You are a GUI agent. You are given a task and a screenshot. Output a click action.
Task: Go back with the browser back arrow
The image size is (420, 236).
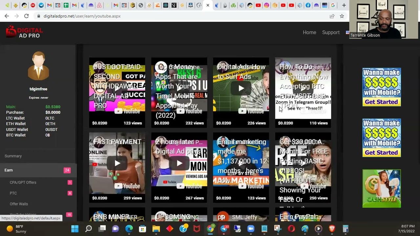pyautogui.click(x=7, y=16)
